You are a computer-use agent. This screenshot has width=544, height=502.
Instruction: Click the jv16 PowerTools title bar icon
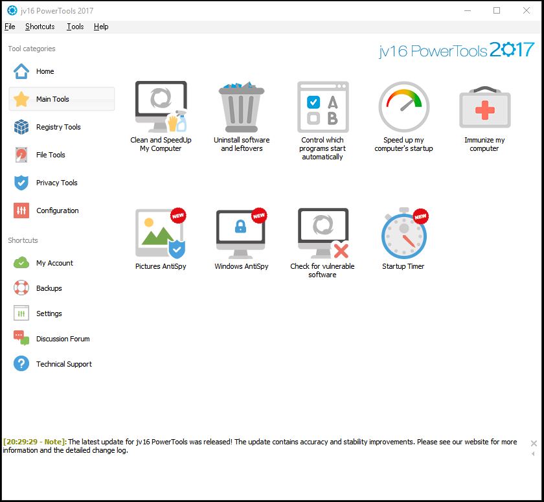tap(12, 10)
